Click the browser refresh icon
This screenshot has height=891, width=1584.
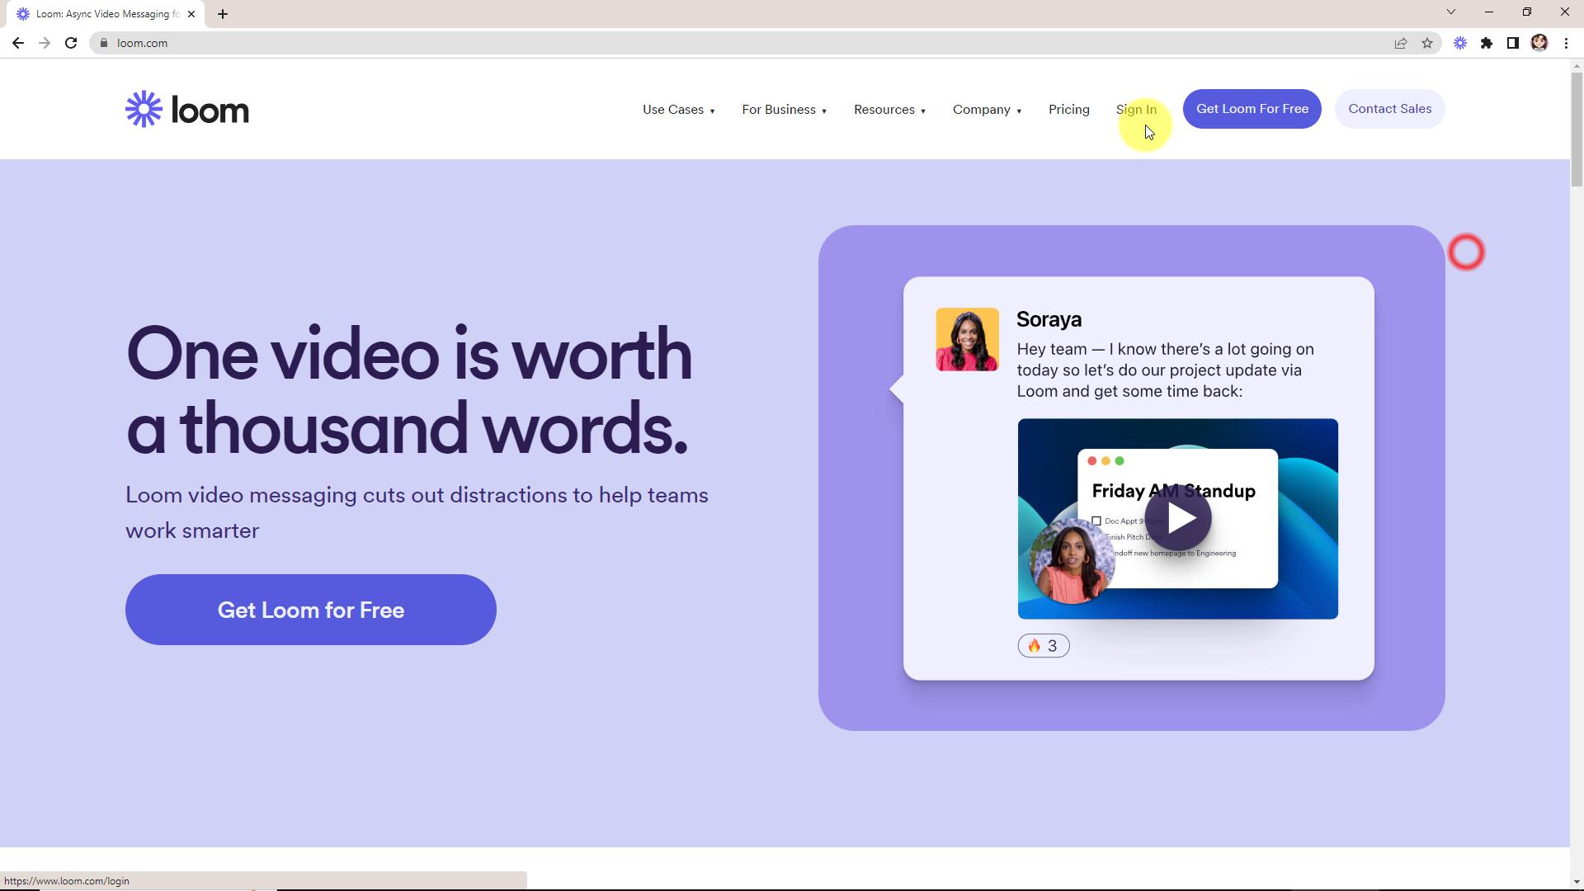[x=72, y=44]
